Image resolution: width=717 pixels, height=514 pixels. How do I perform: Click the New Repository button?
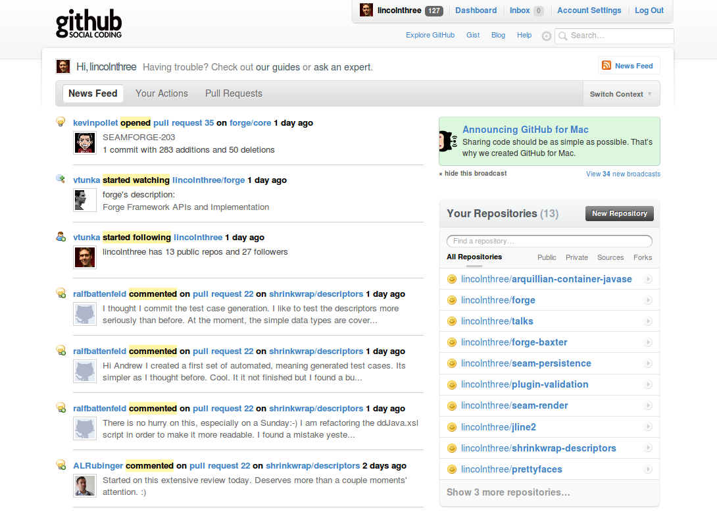tap(620, 213)
